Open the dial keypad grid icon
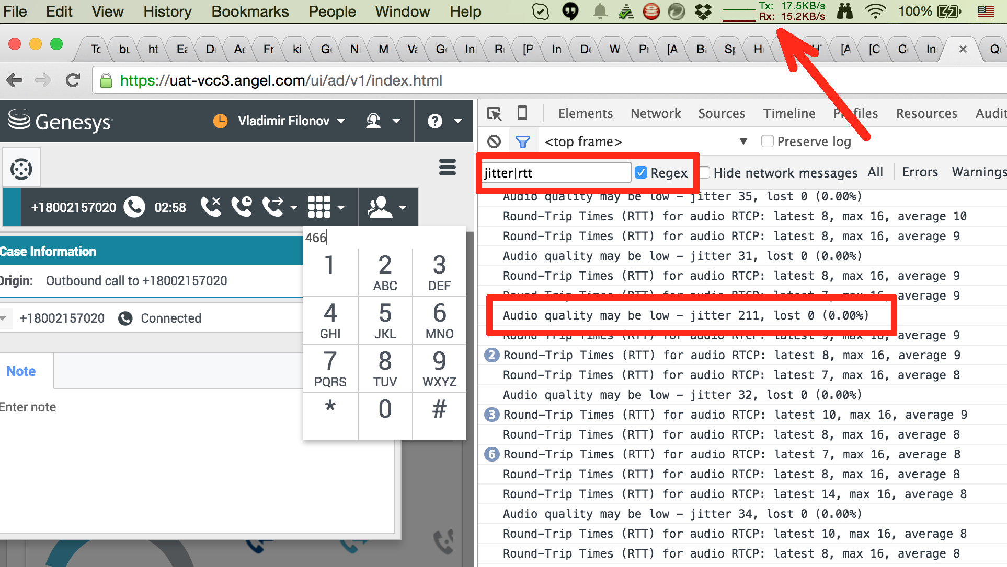Viewport: 1007px width, 567px height. tap(319, 207)
